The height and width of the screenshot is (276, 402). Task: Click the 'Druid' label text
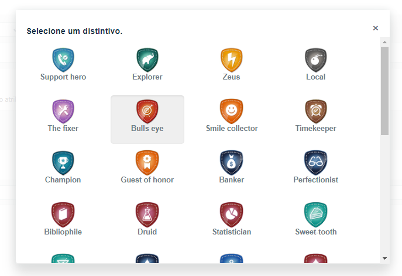coord(147,232)
